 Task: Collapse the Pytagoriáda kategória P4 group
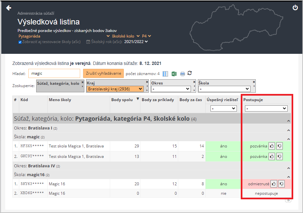pyautogui.click(x=289, y=121)
